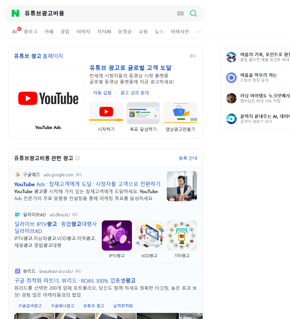Click the 시작하기 caption text
The image size is (290, 319).
click(106, 129)
